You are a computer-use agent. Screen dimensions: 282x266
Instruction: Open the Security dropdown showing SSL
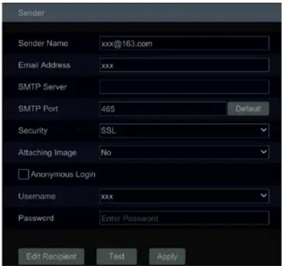coord(184,131)
